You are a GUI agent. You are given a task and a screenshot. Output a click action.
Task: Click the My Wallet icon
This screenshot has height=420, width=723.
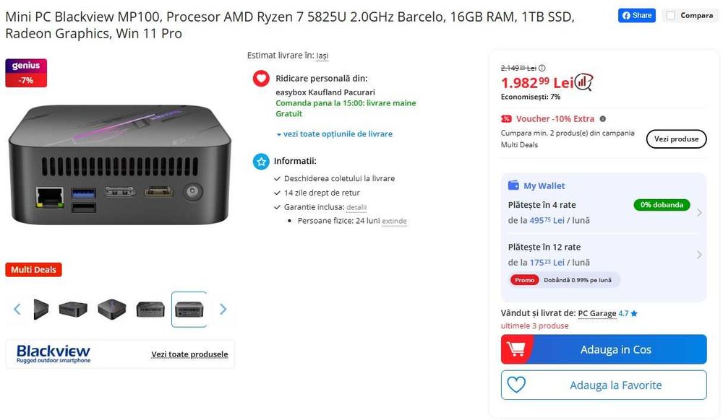pyautogui.click(x=513, y=185)
